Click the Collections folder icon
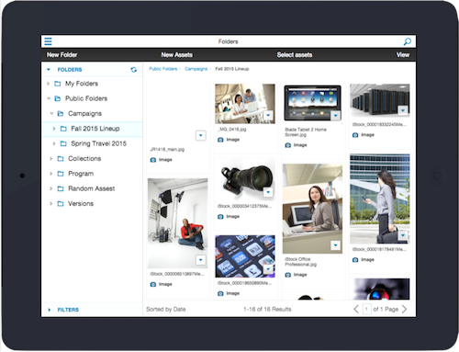Screen dimensions: 459x352 click(61, 158)
